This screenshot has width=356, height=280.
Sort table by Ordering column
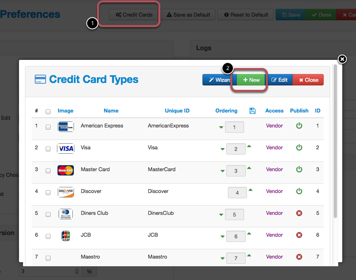[x=226, y=111]
